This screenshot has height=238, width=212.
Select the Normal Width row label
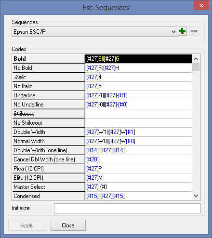pos(49,141)
